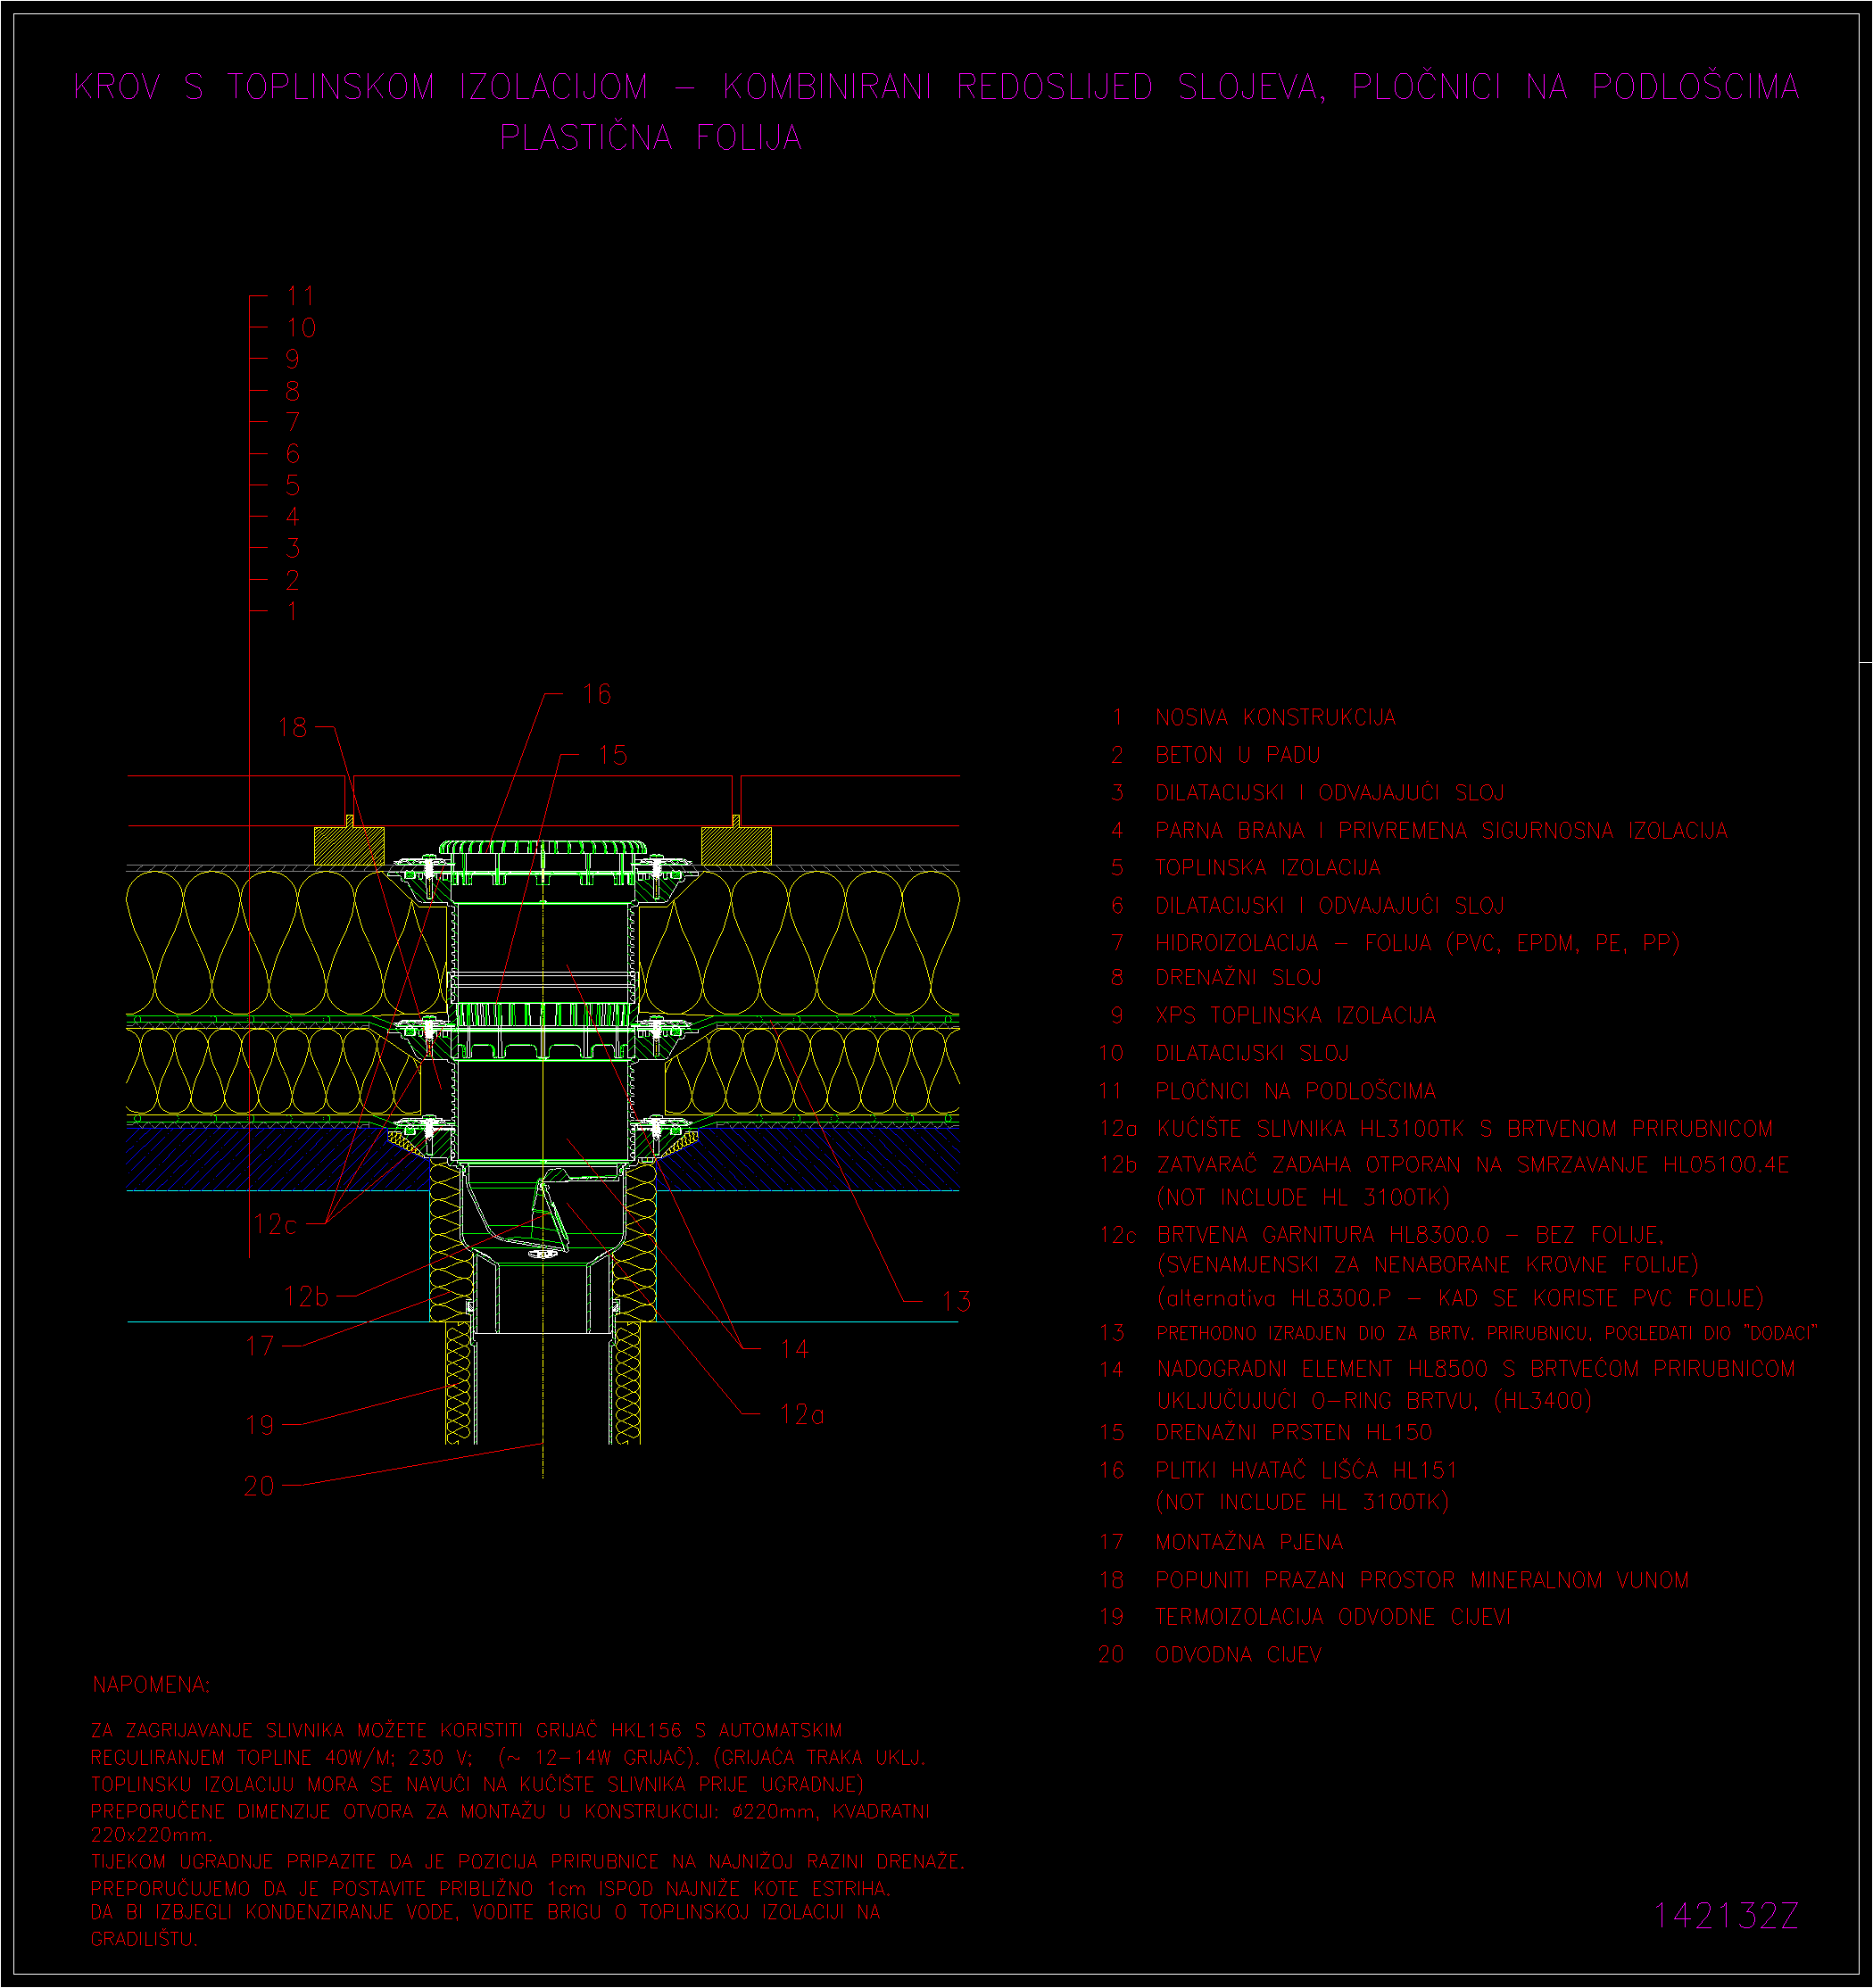Click legend entry "DRENAŽNI SLOJ"
The width and height of the screenshot is (1873, 1988).
[x=1238, y=978]
